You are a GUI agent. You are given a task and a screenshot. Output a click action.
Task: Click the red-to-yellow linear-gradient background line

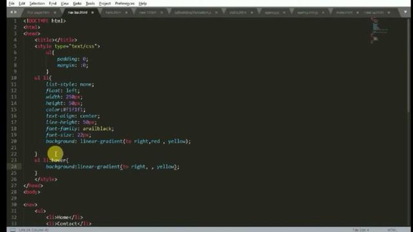(118, 141)
